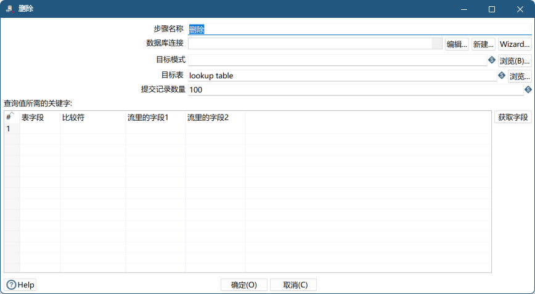Click the 目标表 field containing lookup table
This screenshot has width=535, height=294.
(342, 76)
